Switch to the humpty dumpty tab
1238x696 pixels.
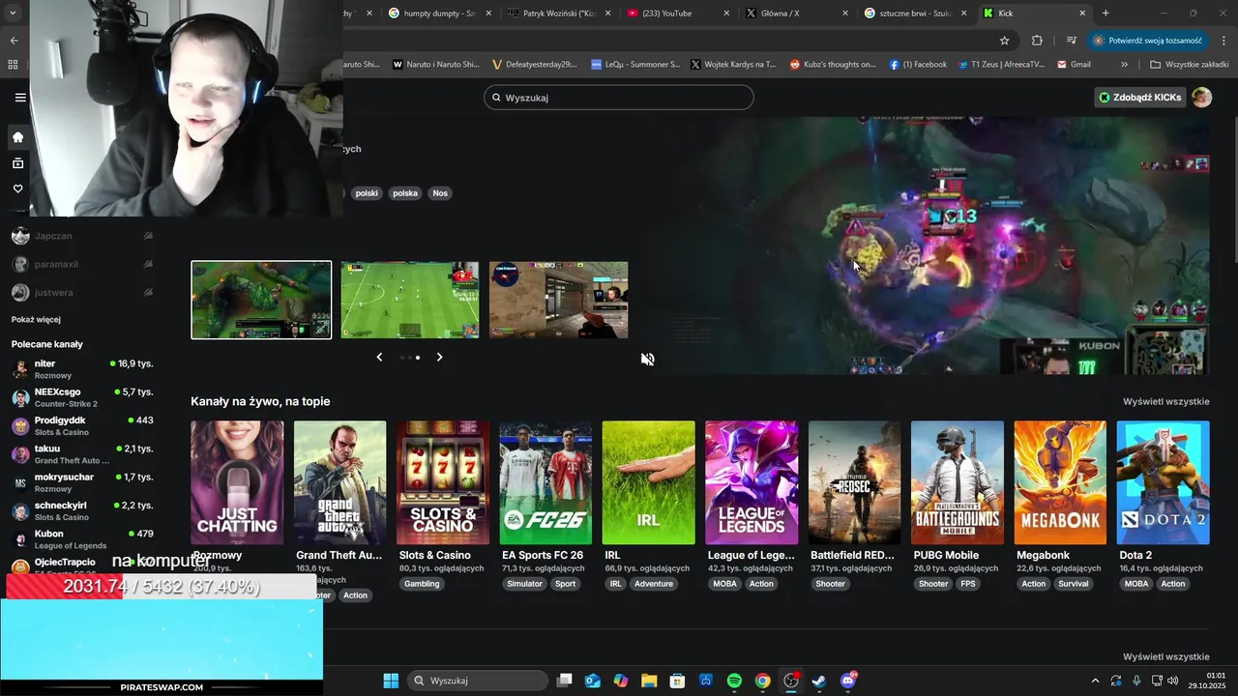click(x=440, y=14)
